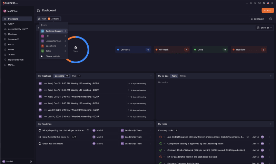Select HR team from list
Viewport: 276px width, 164px height.
pos(53,36)
